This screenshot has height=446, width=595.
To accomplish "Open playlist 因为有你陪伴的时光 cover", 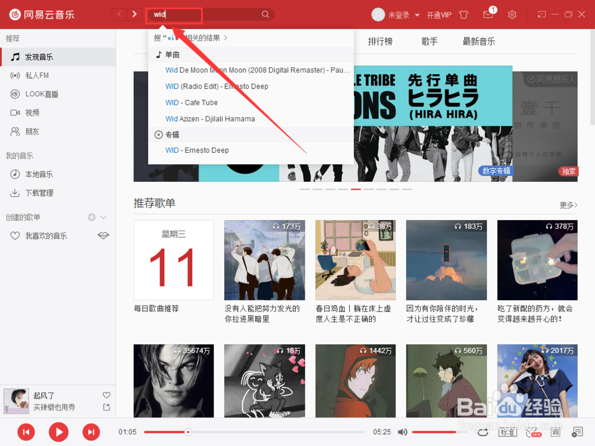I will pyautogui.click(x=446, y=260).
